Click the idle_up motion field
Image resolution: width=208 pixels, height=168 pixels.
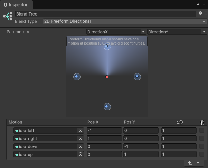coord(46,154)
